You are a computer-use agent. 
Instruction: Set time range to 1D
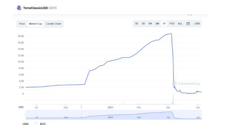136,24
